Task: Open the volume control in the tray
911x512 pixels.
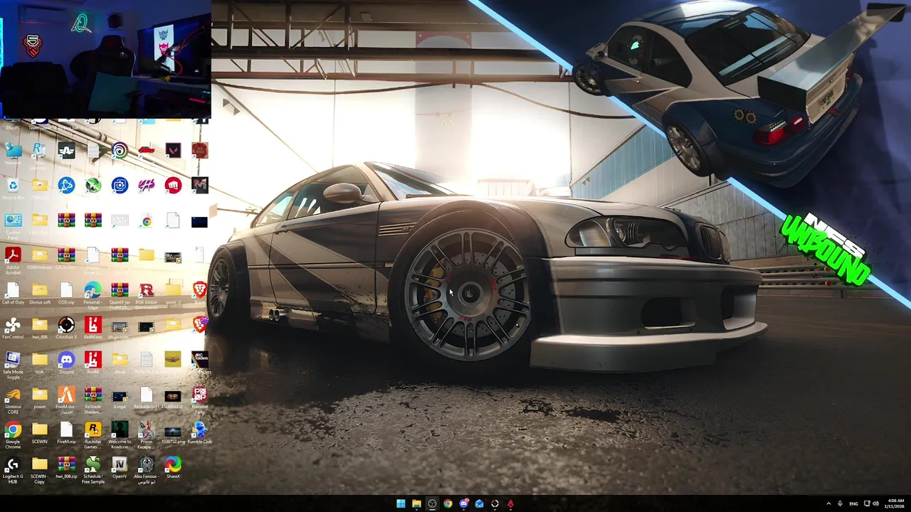Action: [875, 503]
